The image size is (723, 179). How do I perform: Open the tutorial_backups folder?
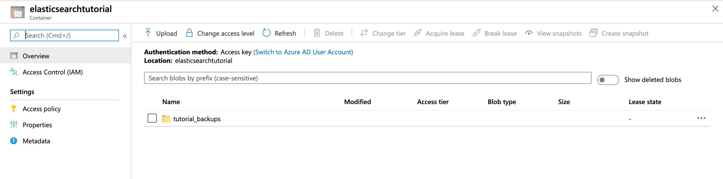point(197,119)
